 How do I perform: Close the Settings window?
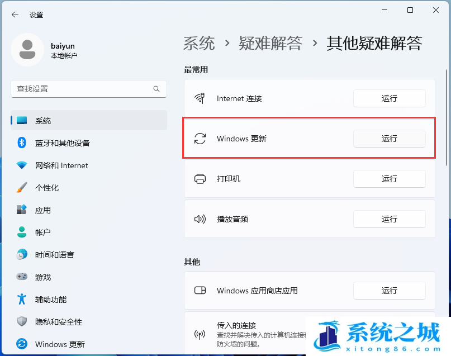click(436, 10)
